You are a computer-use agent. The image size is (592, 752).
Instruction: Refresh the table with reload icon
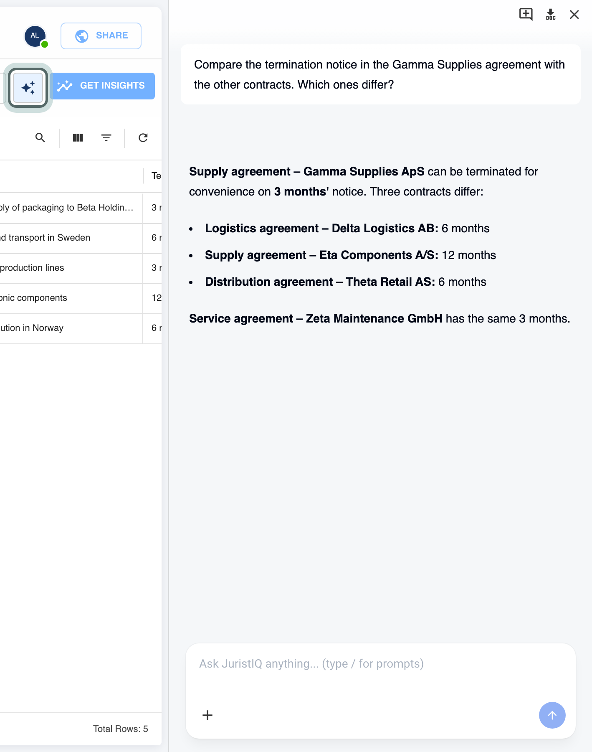[143, 137]
